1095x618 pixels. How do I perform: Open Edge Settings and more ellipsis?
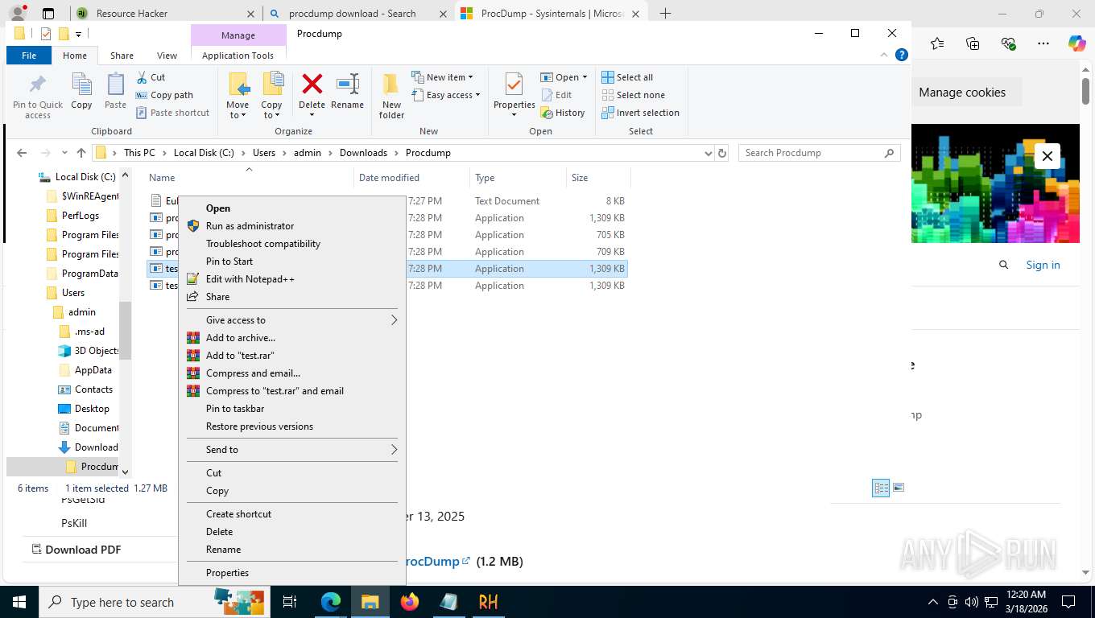click(1043, 43)
